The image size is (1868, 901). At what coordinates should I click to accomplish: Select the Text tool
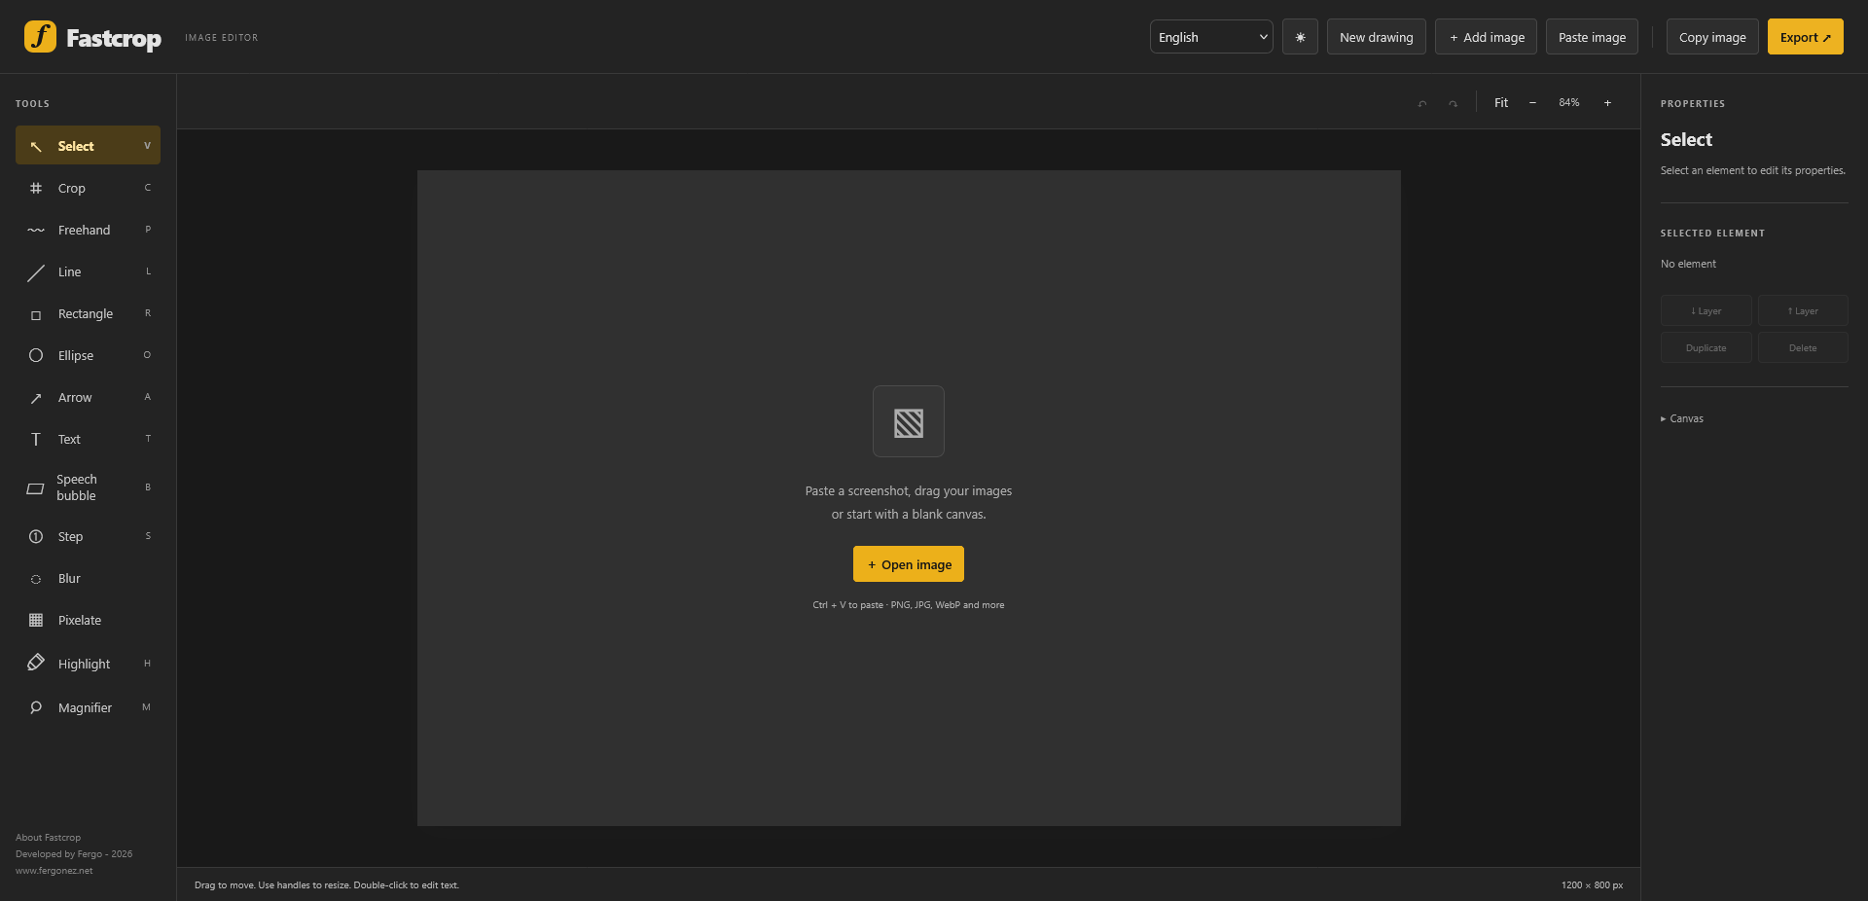click(x=88, y=439)
